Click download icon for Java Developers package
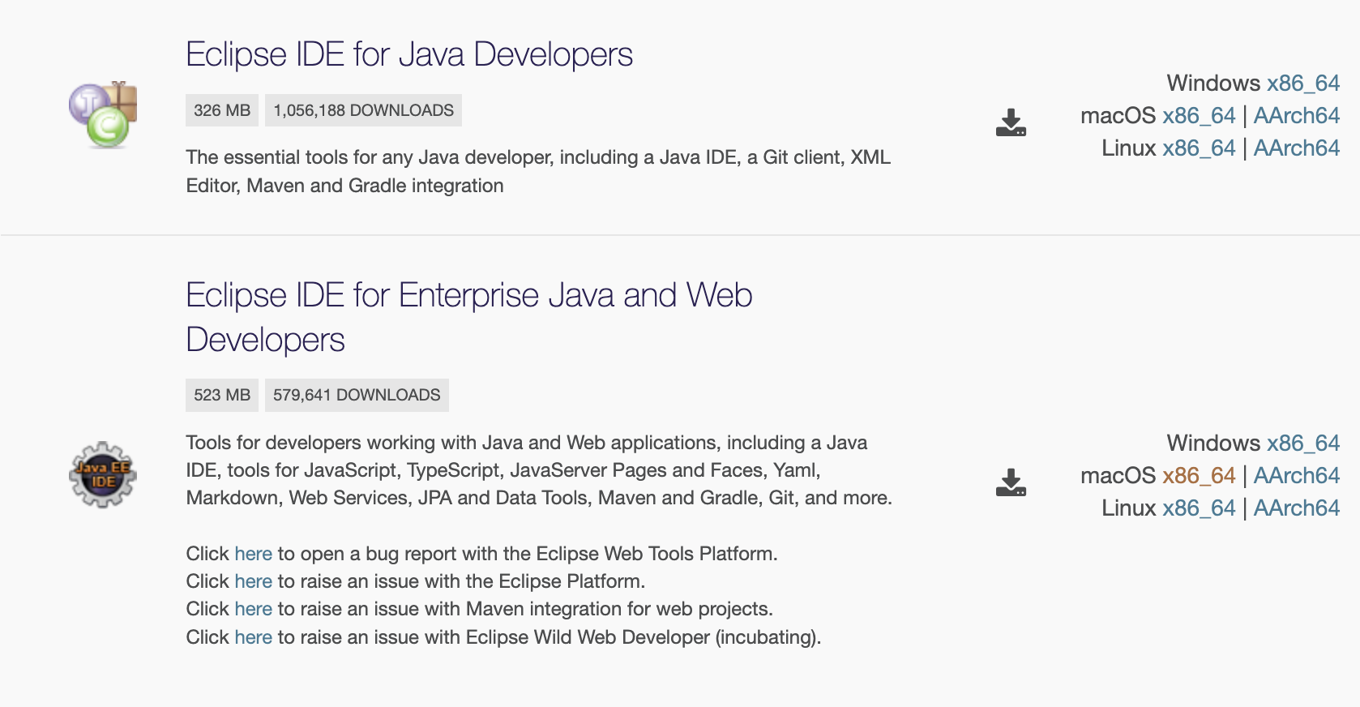 pos(1011,122)
